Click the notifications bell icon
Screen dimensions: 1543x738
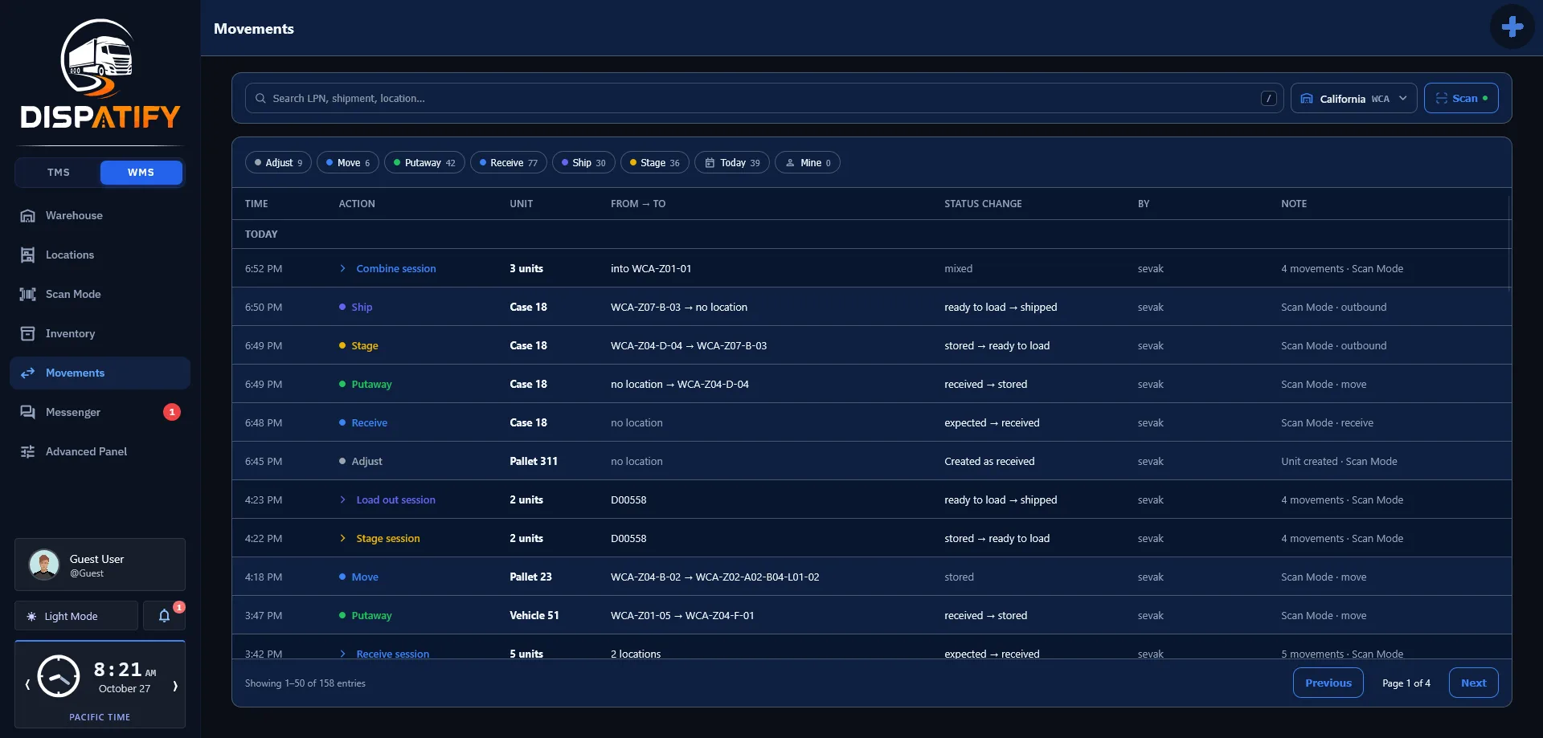coord(164,616)
